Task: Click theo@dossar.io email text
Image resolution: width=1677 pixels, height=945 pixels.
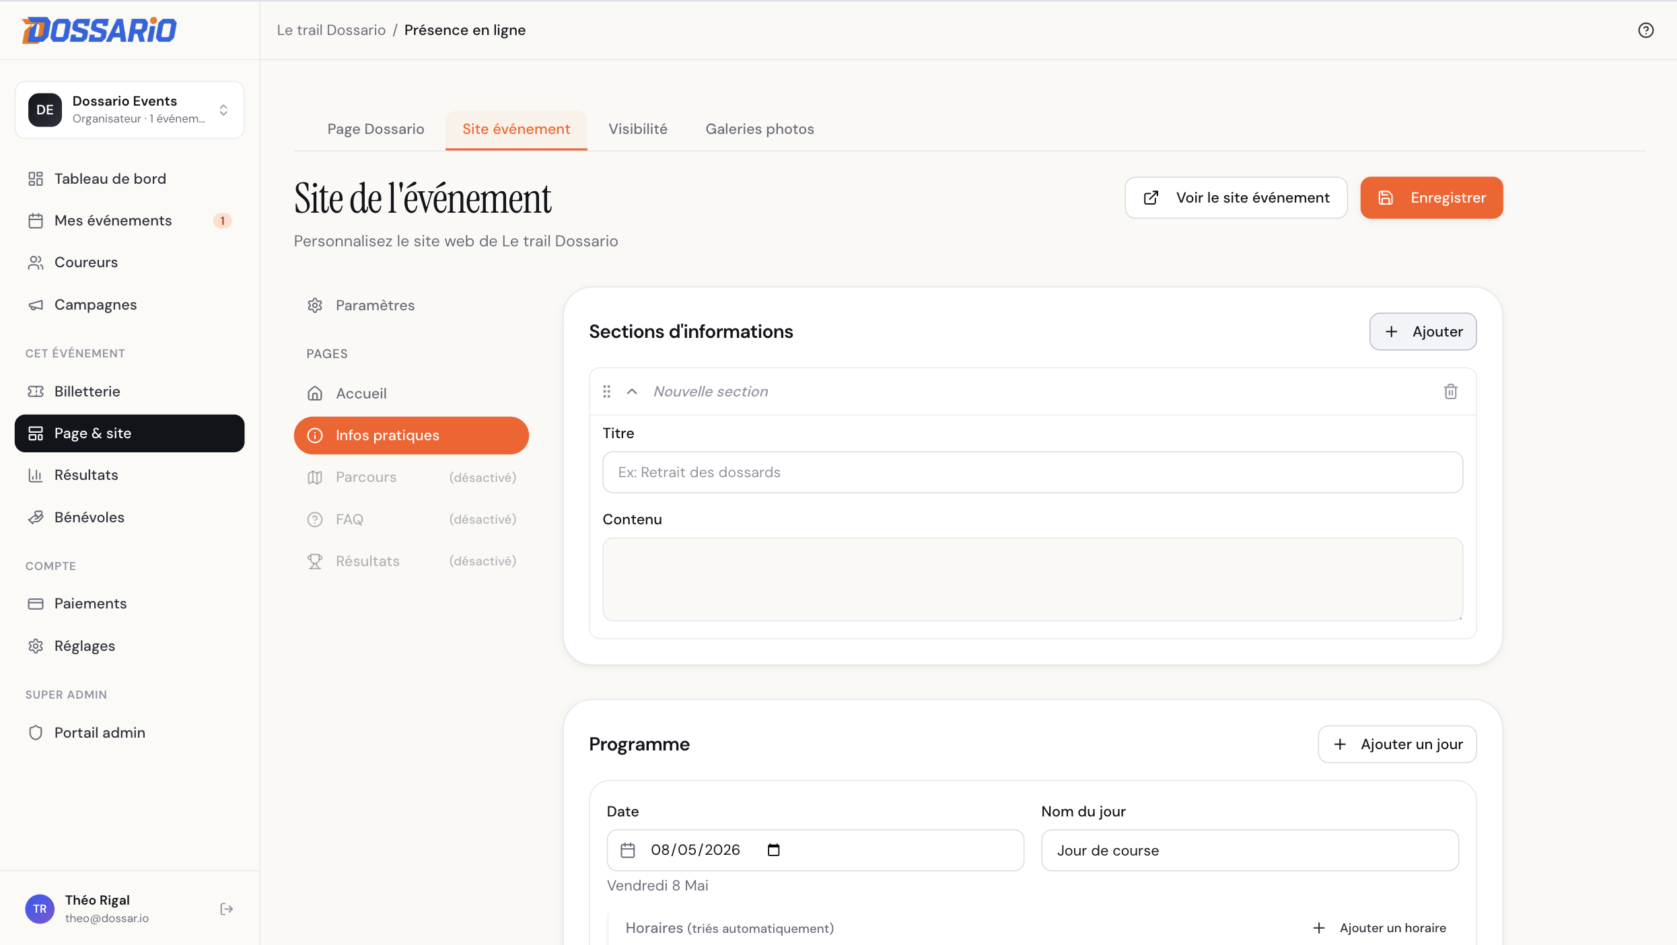Action: pos(107,918)
